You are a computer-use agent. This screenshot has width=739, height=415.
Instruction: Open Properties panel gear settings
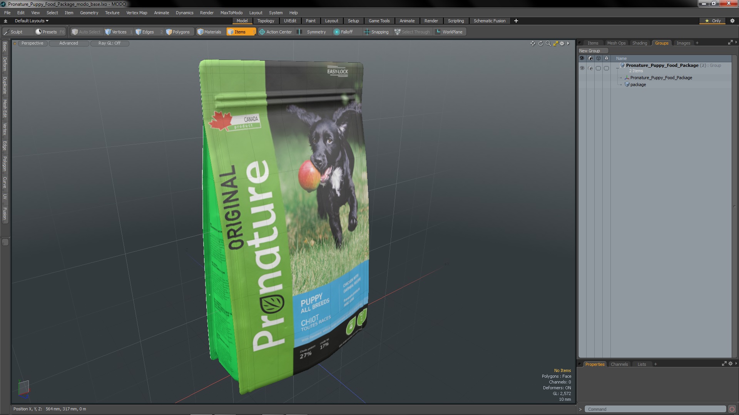point(731,364)
